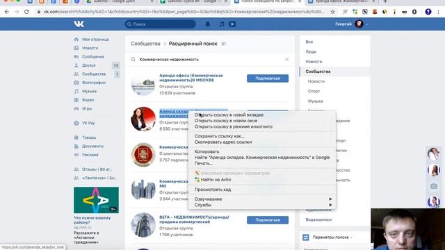Choose Найти in Google context entry
The image size is (445, 250).
tap(261, 158)
